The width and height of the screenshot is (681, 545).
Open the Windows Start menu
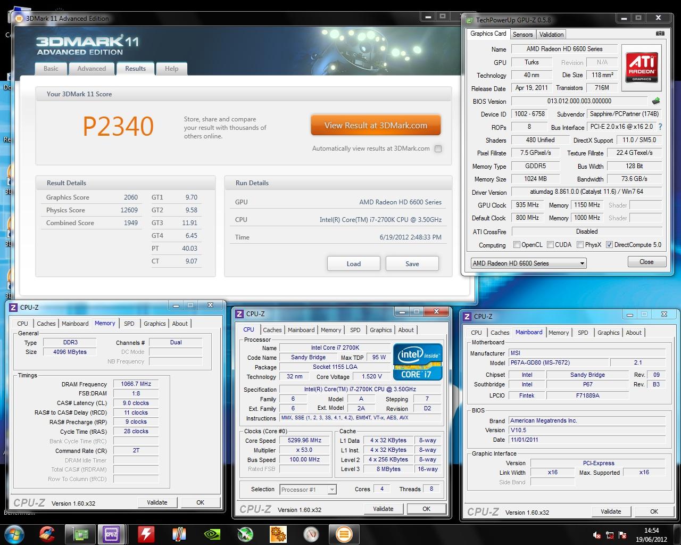[14, 533]
